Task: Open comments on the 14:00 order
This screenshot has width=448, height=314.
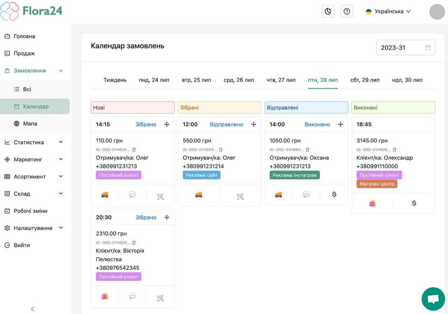Action: tap(306, 194)
